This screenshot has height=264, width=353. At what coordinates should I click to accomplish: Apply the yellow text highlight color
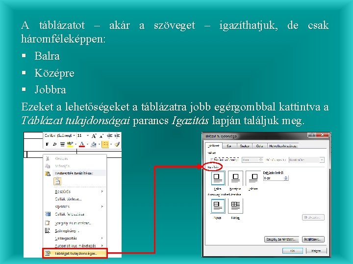(x=70, y=144)
